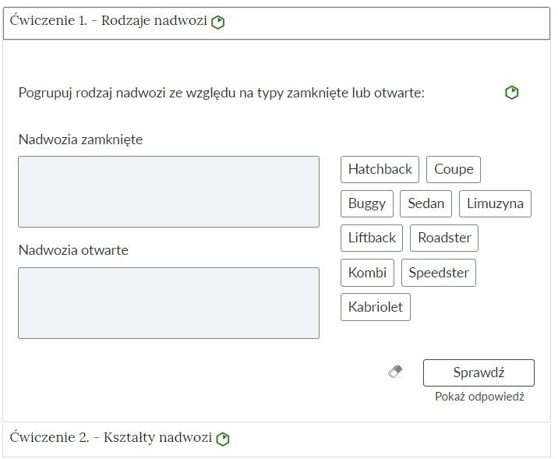Viewport: 558px width, 459px height.
Task: Click green hexagon icon beside the instruction text
Action: [511, 93]
